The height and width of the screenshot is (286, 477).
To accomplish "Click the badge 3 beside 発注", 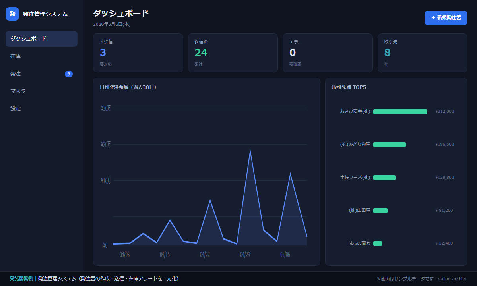I will point(69,74).
